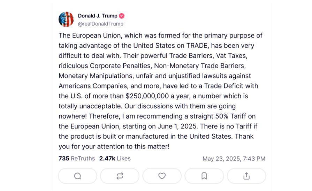Screen dimensions: 312x191
Task: Open the flag-themed profile avatar
Action: click(66, 19)
